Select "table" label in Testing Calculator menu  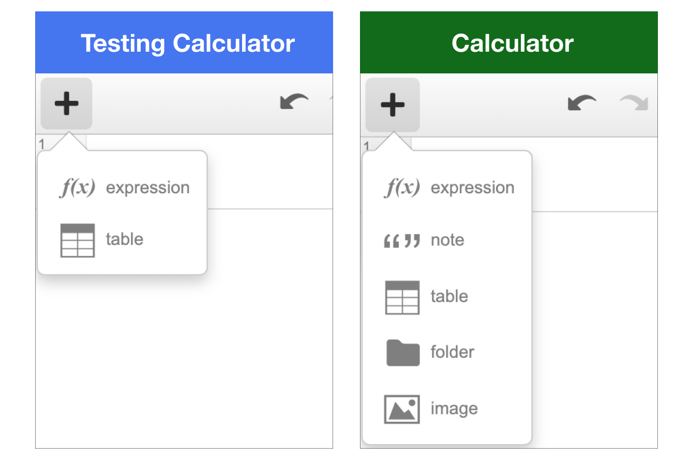(x=125, y=239)
